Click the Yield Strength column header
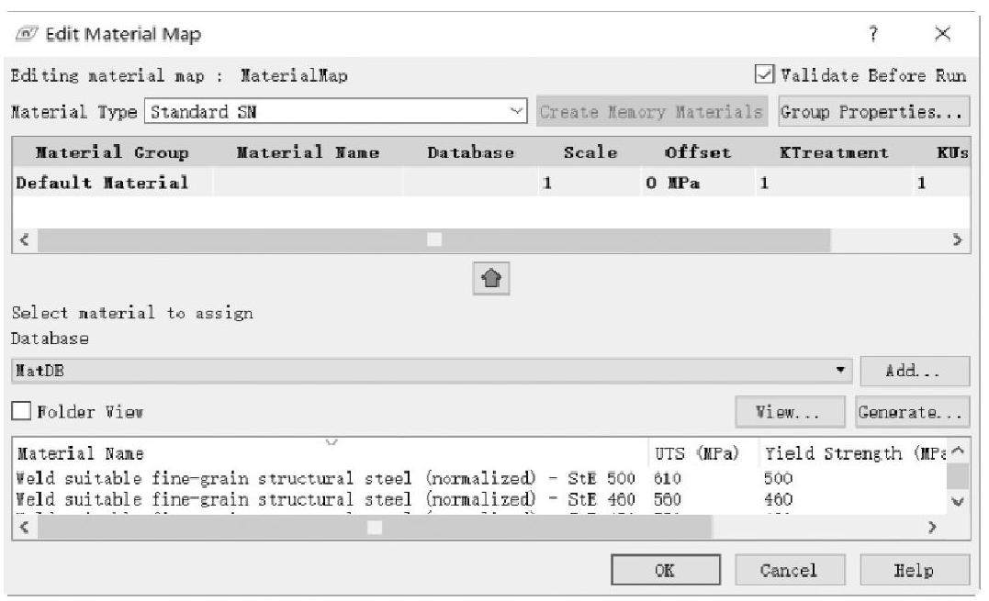 [x=853, y=453]
